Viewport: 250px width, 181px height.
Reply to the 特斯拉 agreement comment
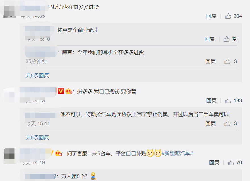pos(211,123)
